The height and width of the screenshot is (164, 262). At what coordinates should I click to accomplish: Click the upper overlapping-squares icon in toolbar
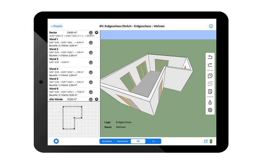pyautogui.click(x=210, y=76)
